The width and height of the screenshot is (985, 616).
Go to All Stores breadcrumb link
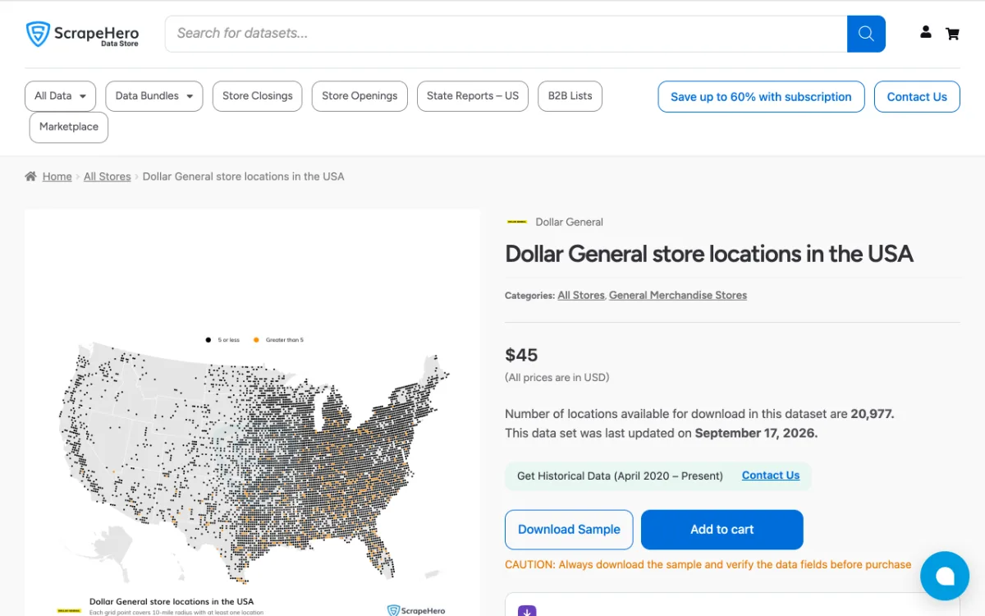click(x=108, y=177)
